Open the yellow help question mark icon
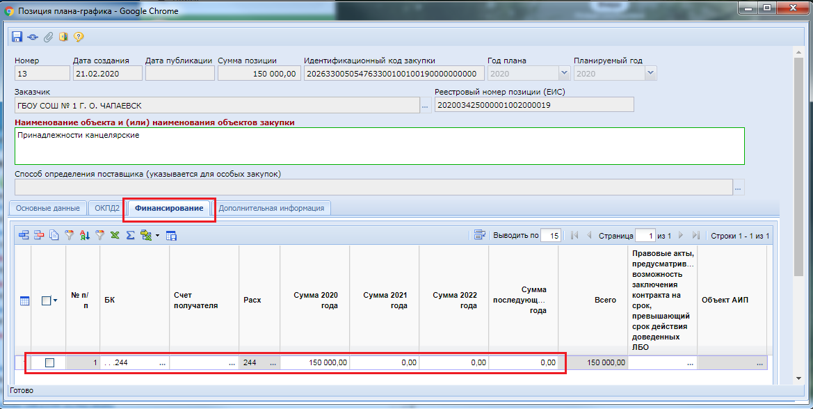This screenshot has width=813, height=409. (79, 37)
